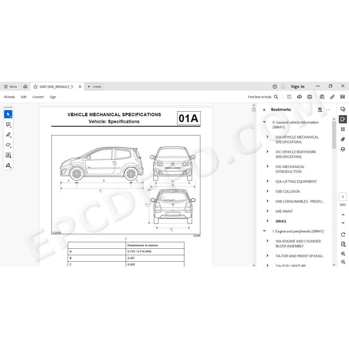Toggle the Bookmarks panel icon
This screenshot has height=349, width=349.
click(x=343, y=119)
